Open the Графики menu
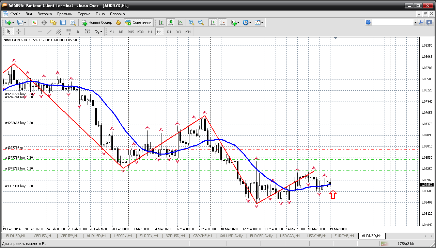436x248 pixels. pos(65,14)
